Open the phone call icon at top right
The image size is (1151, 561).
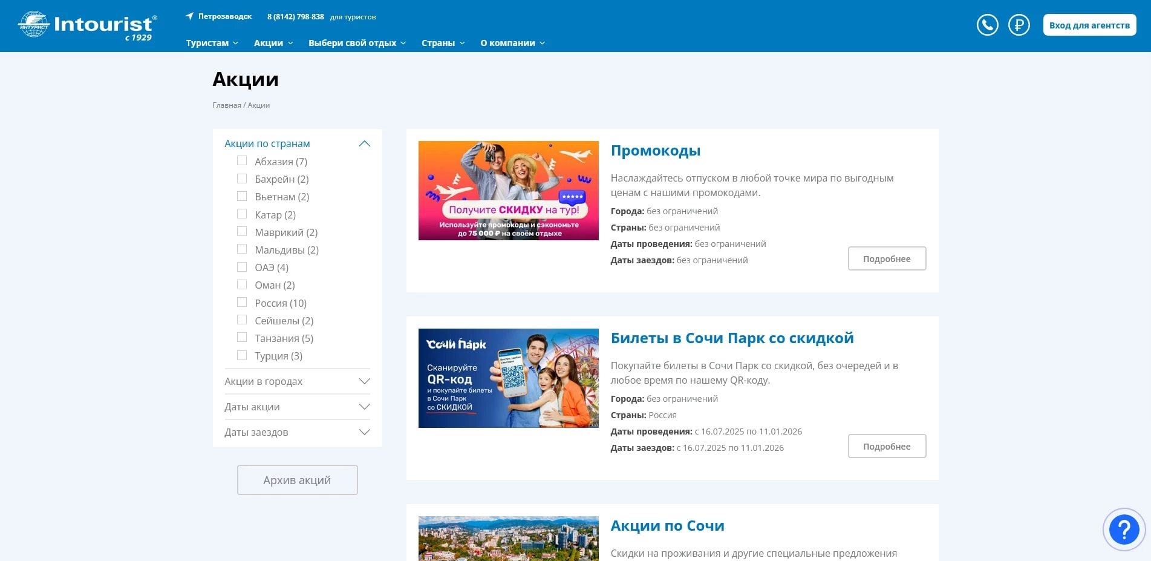(987, 25)
